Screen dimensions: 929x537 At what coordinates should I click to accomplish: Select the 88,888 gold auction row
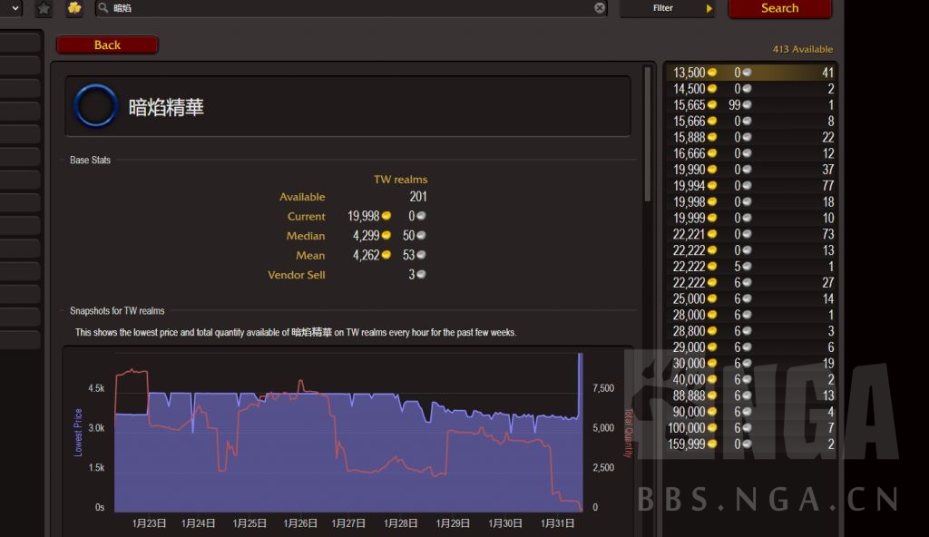pyautogui.click(x=751, y=395)
